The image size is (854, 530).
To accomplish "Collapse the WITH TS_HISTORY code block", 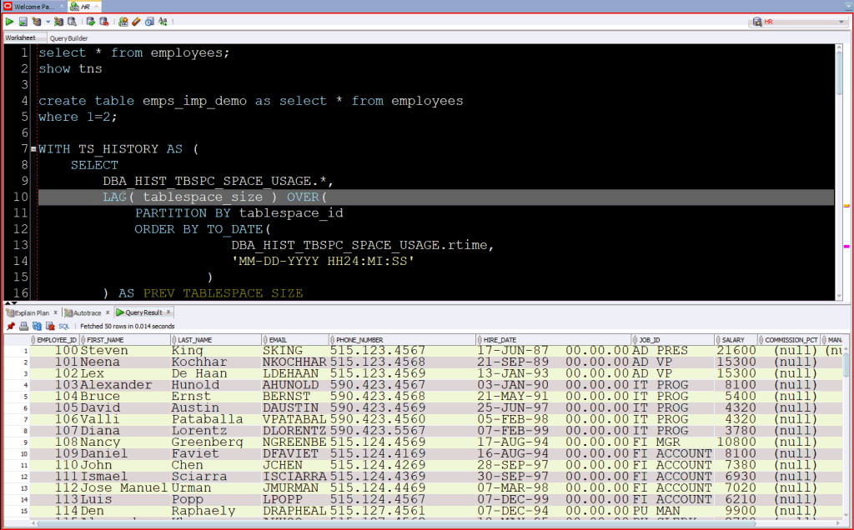I will tap(33, 149).
